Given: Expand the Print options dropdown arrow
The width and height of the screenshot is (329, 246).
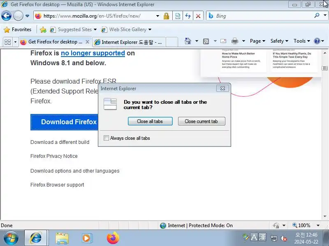Looking at the screenshot, I should click(243, 41).
